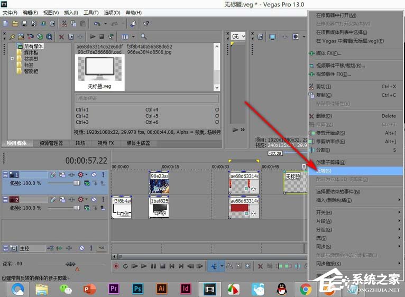
Task: Open the 文件(F) menu
Action: click(10, 12)
